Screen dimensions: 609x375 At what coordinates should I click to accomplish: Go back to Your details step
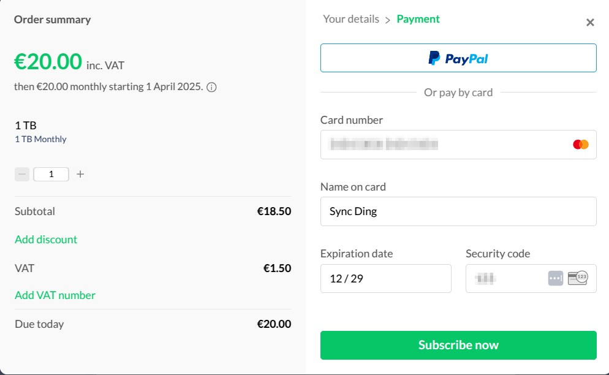point(351,19)
